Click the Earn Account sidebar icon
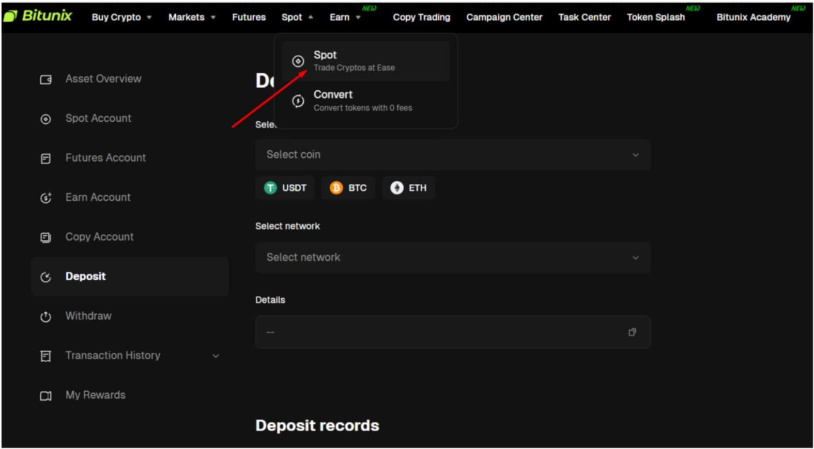 46,198
